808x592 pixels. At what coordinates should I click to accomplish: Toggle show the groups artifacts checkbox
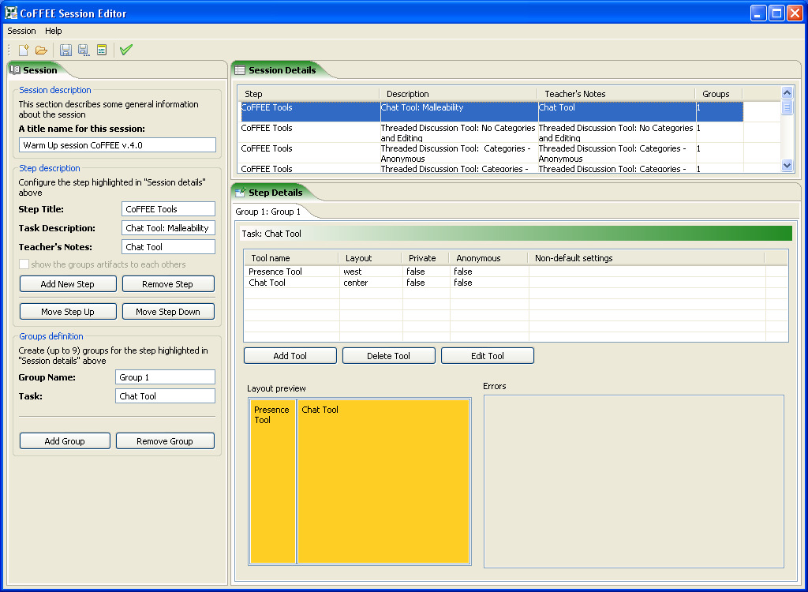coord(24,264)
